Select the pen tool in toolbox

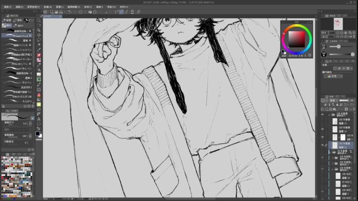(39, 55)
